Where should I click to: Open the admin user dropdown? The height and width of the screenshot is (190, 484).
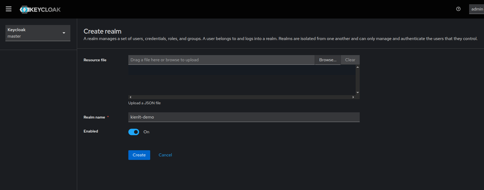[477, 9]
